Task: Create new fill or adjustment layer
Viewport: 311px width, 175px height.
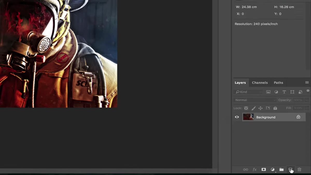Action: coord(273,170)
